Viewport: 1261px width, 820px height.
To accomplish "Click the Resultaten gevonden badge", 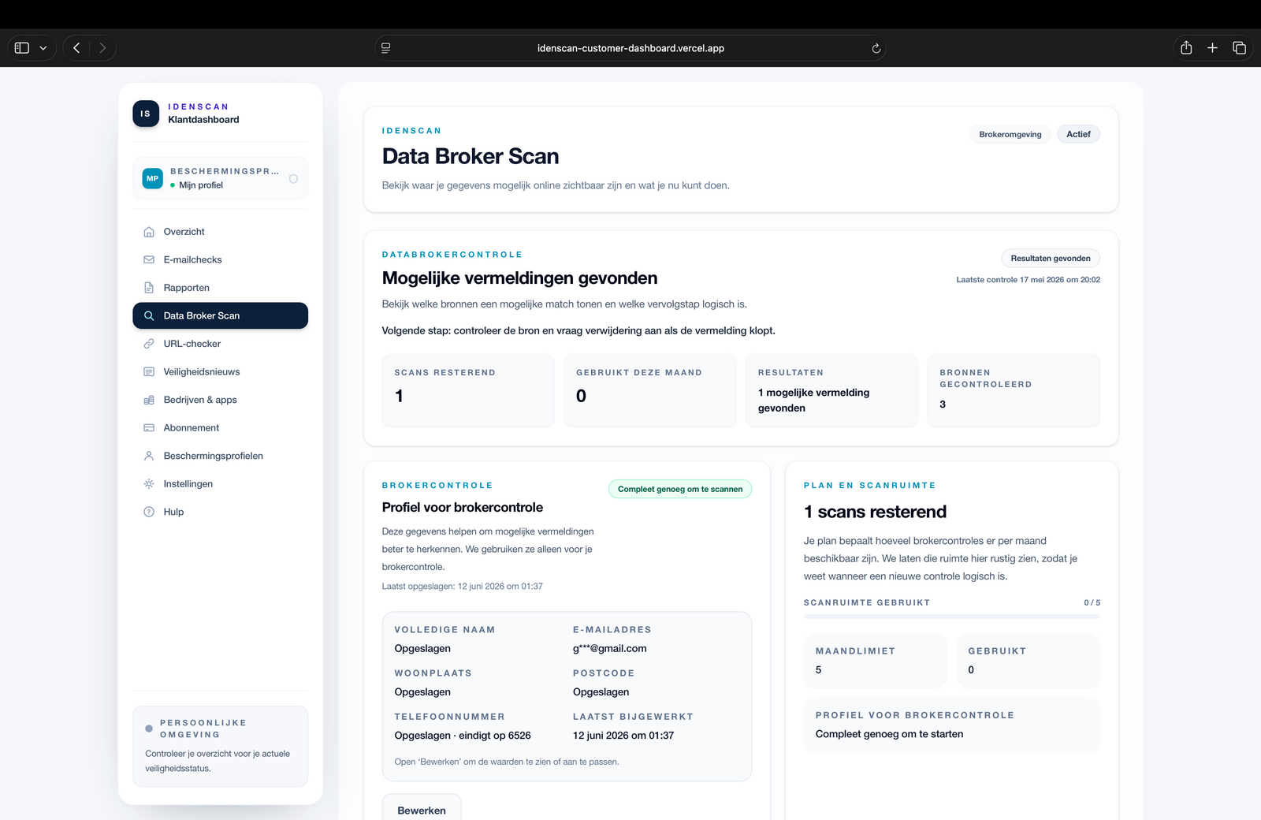I will pos(1051,258).
